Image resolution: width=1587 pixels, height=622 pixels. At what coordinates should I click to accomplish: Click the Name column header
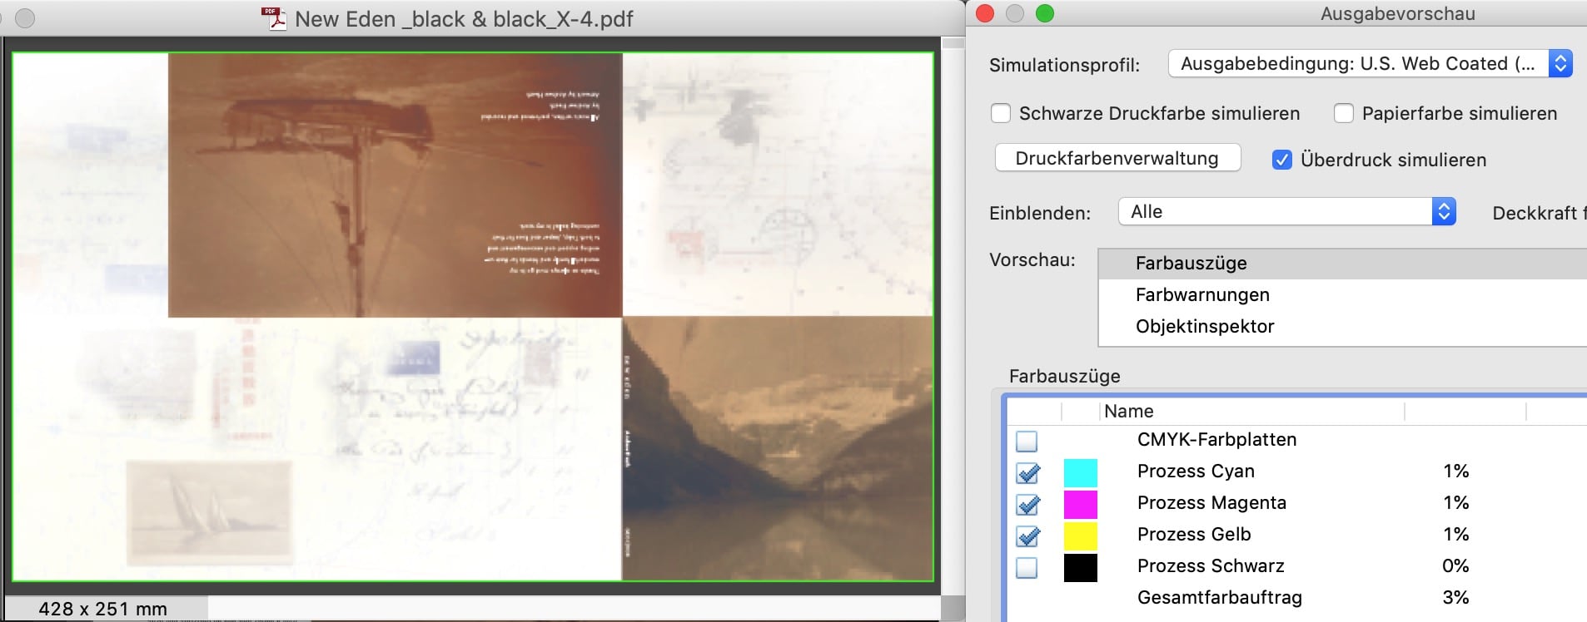click(1251, 412)
